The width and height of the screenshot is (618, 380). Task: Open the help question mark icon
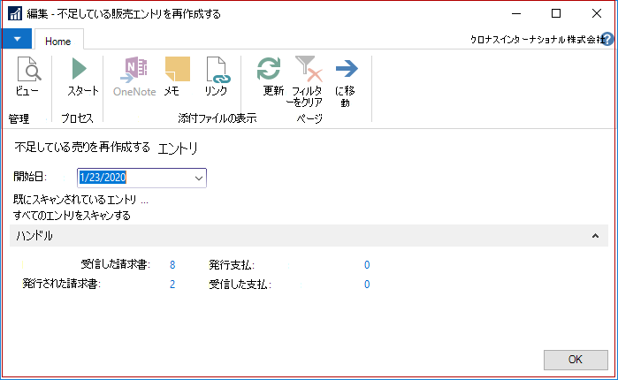point(608,40)
